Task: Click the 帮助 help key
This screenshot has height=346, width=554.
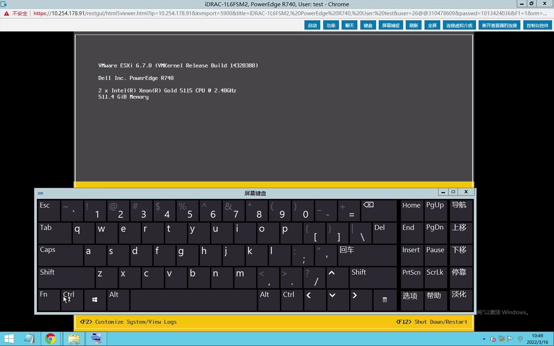Action: 436,300
